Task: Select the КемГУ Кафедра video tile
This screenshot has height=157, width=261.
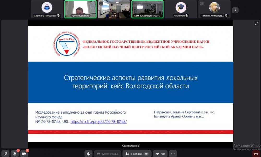Action: click(x=147, y=9)
